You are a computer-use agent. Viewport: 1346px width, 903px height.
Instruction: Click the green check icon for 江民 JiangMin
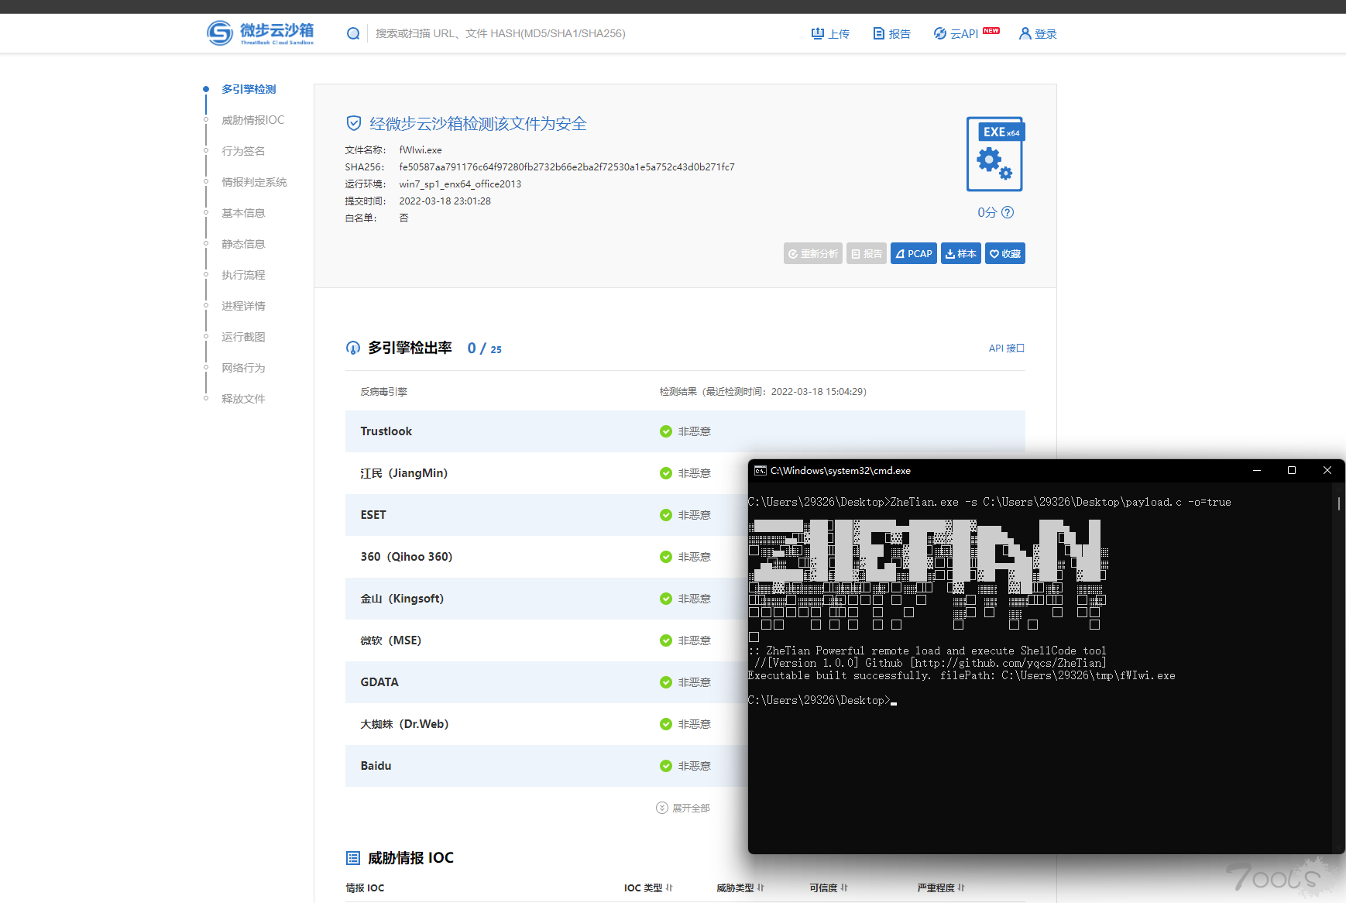pyautogui.click(x=666, y=473)
